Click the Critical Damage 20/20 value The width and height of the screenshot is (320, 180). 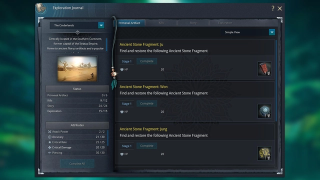point(100,147)
